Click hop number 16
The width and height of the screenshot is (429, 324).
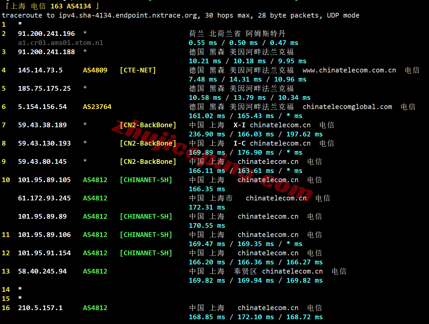(x=6, y=308)
